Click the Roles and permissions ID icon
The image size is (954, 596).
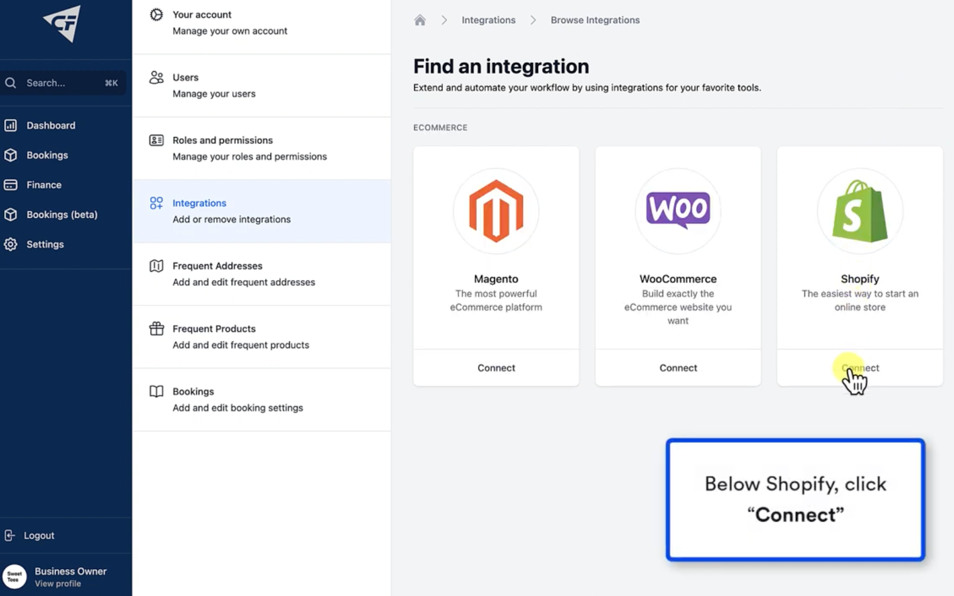pos(156,140)
